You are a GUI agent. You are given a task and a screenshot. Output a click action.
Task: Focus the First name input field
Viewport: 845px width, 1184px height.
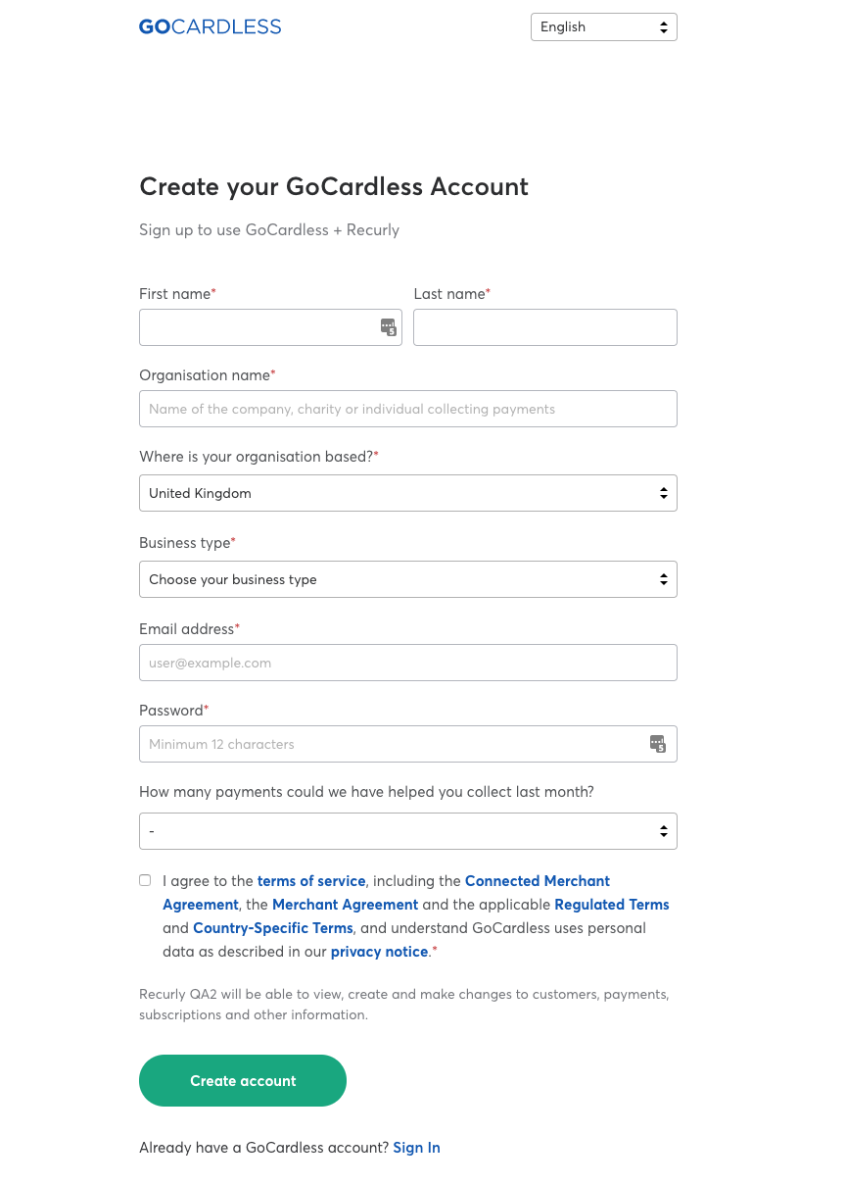pyautogui.click(x=257, y=327)
